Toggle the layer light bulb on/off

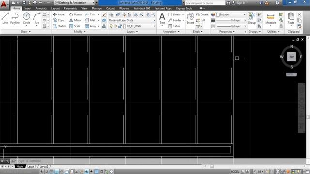coord(111,26)
